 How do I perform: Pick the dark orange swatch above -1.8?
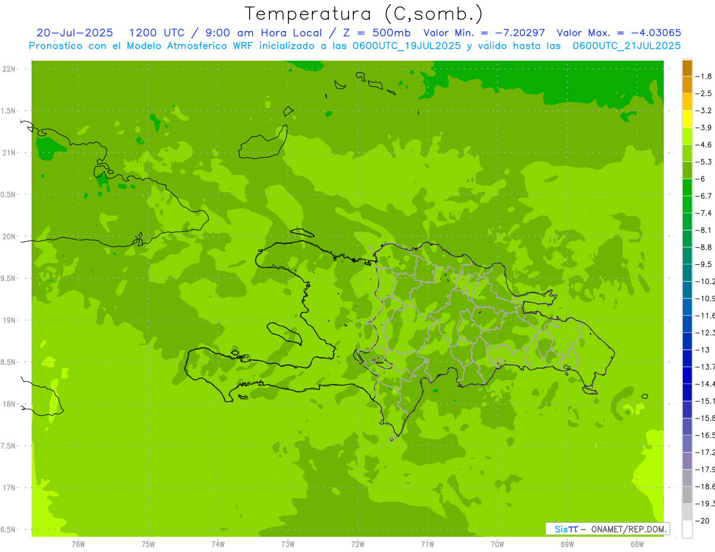tap(687, 68)
